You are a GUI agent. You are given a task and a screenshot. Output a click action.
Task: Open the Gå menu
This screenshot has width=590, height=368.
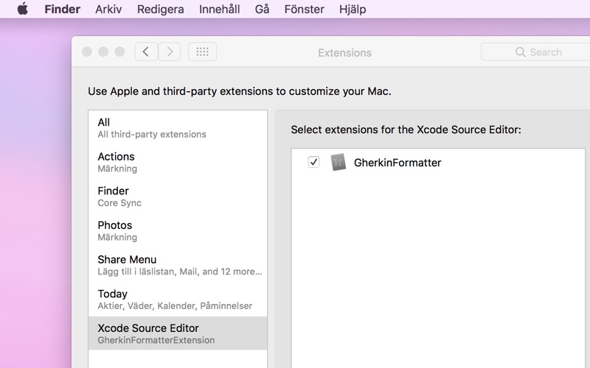pos(262,9)
